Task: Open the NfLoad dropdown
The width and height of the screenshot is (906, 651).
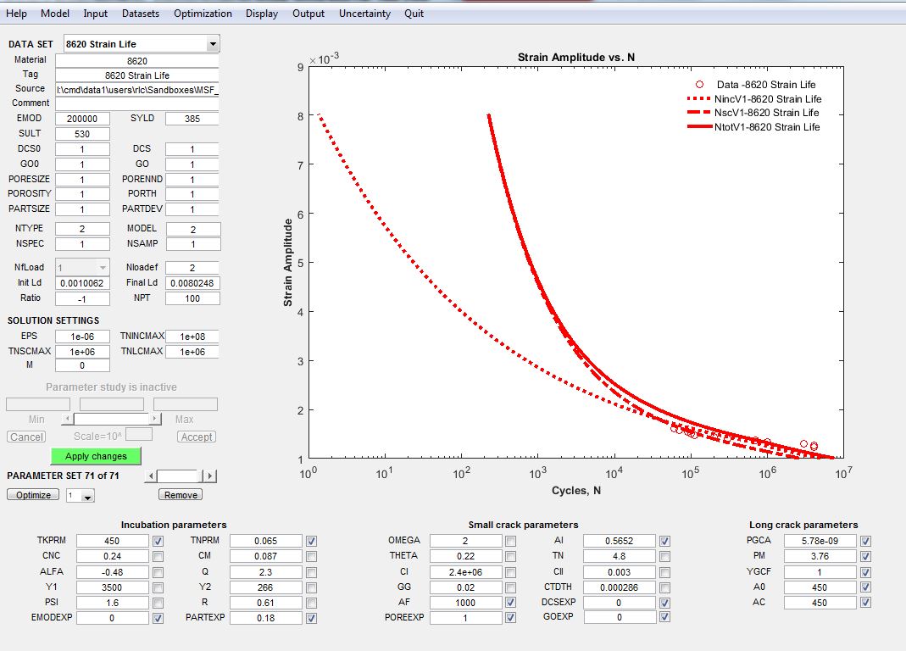Action: tap(82, 268)
